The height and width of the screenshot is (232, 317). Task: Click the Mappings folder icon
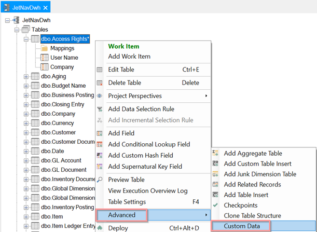pyautogui.click(x=44, y=48)
